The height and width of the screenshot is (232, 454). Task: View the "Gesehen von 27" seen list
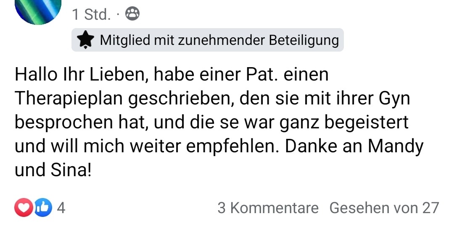point(384,208)
